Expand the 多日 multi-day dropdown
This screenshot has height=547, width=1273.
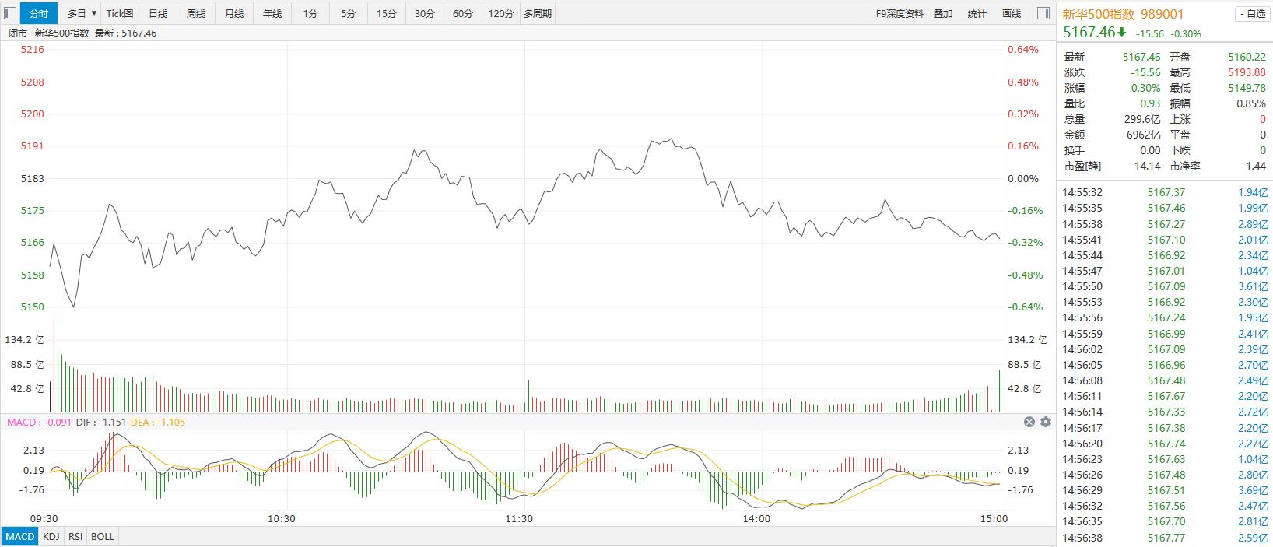[x=82, y=13]
